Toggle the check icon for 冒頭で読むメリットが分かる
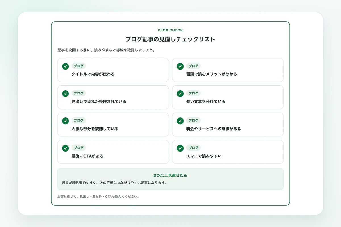 (x=180, y=66)
